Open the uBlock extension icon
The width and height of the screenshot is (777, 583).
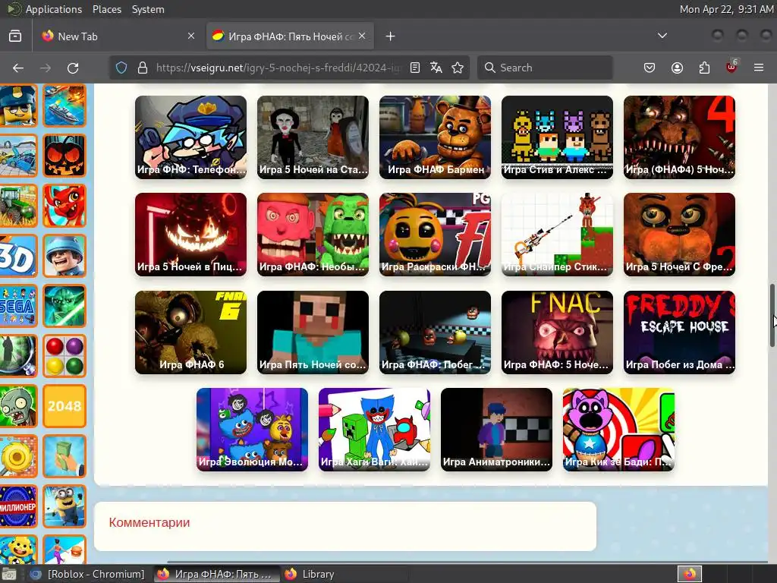[x=731, y=67]
